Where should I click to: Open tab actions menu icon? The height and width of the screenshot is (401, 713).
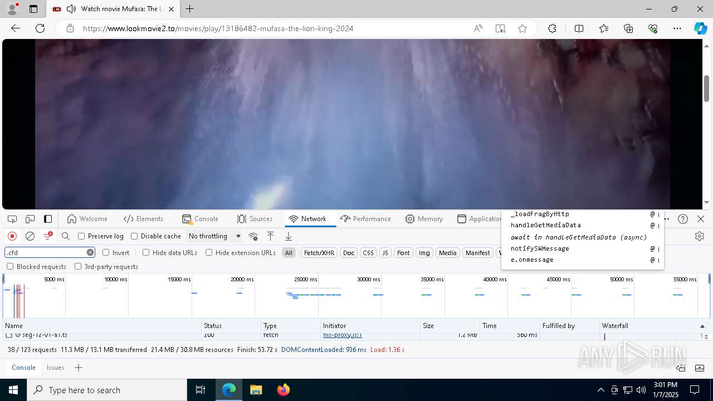pyautogui.click(x=33, y=9)
